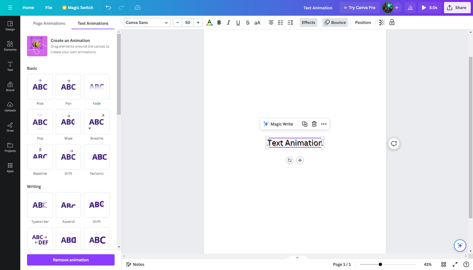Screen dimensions: 473x270
Task: Open the text color picker
Action: [210, 22]
